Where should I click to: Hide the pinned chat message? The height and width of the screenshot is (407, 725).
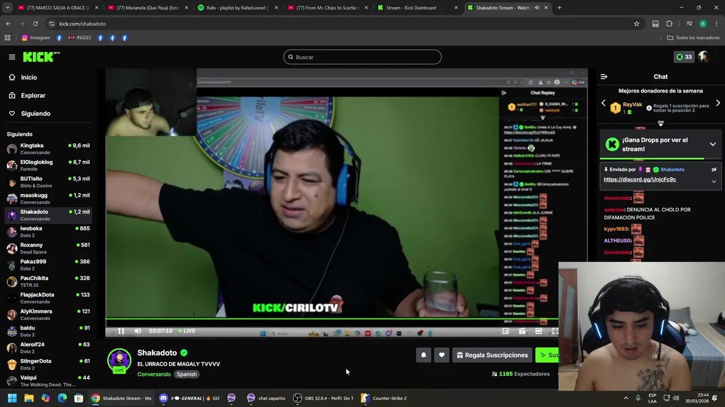coord(714,170)
